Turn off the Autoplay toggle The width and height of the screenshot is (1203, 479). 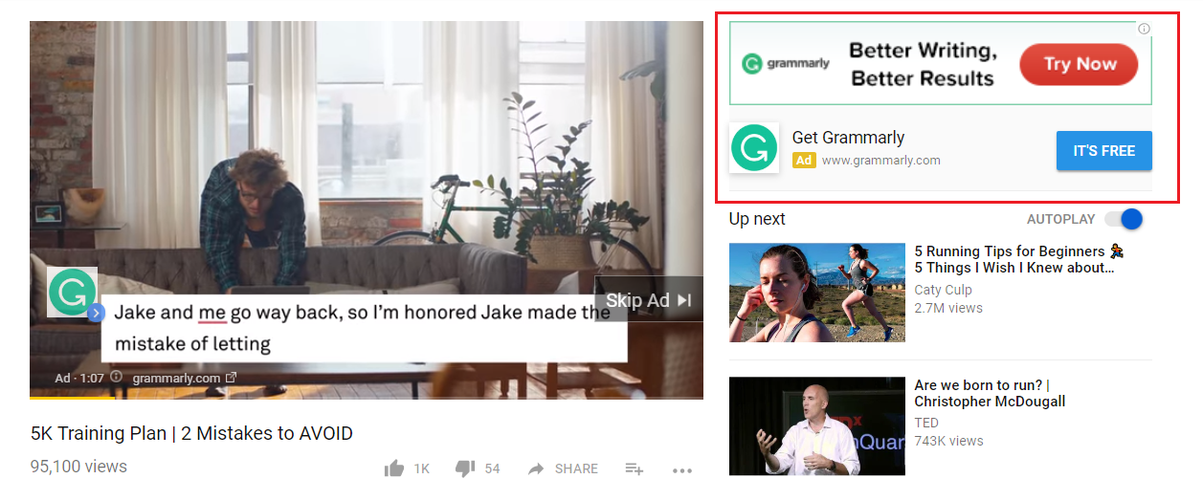(x=1124, y=219)
